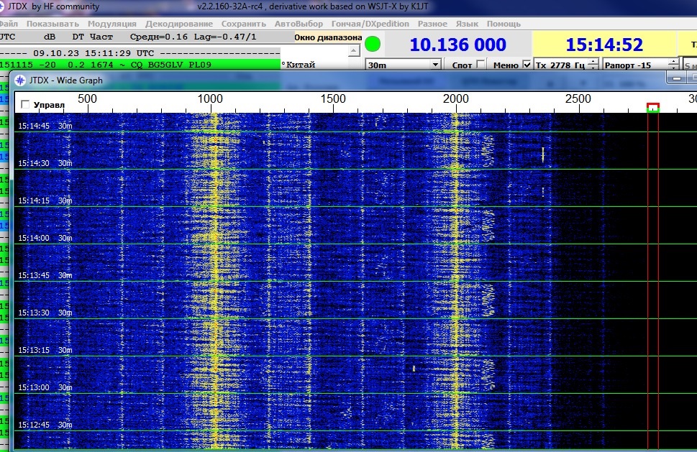Image resolution: width=697 pixels, height=452 pixels.
Task: Click the JTDX Wide Graph window icon
Action: tap(20, 80)
